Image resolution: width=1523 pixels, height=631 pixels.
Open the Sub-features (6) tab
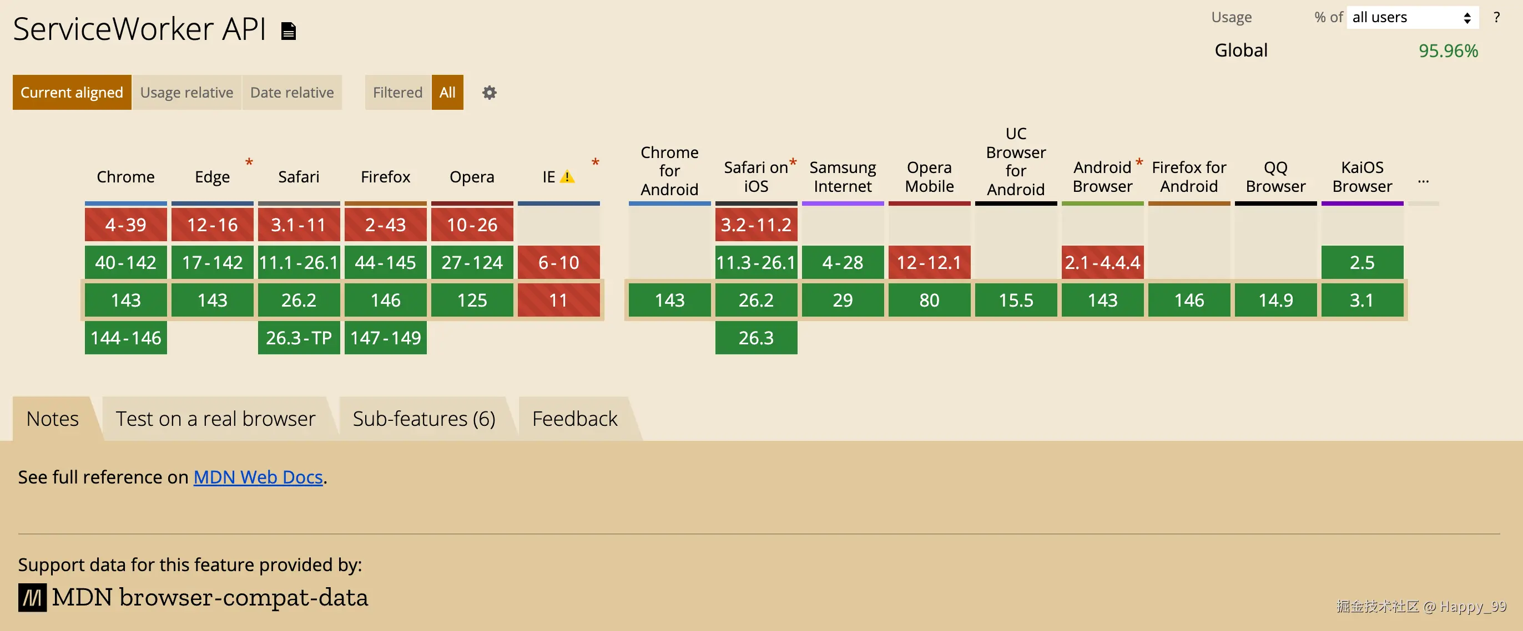pyautogui.click(x=423, y=418)
